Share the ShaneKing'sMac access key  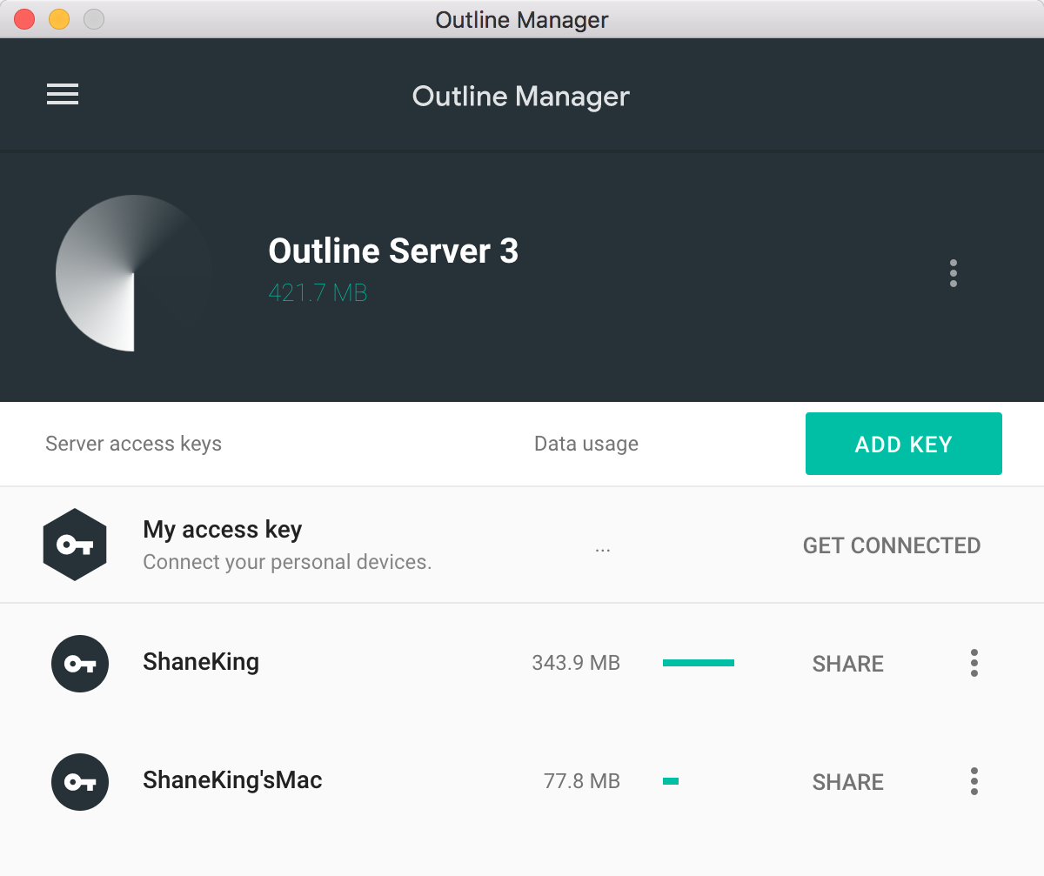click(848, 782)
